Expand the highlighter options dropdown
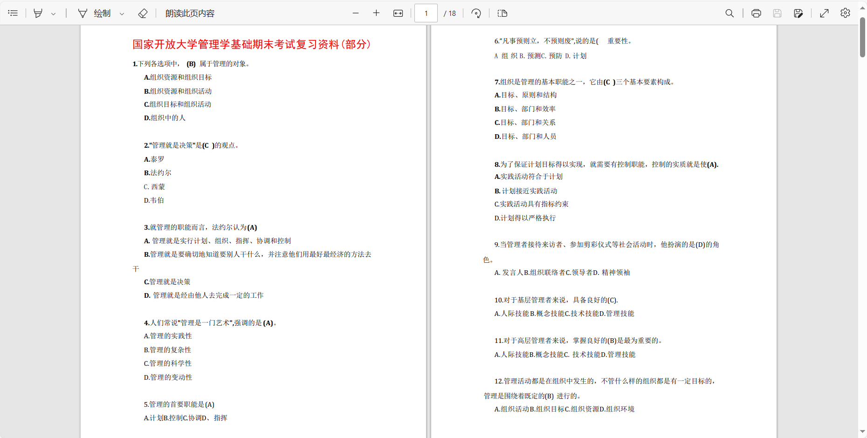The width and height of the screenshot is (867, 438). pos(54,14)
